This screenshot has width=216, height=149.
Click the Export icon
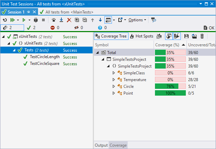coord(120,20)
